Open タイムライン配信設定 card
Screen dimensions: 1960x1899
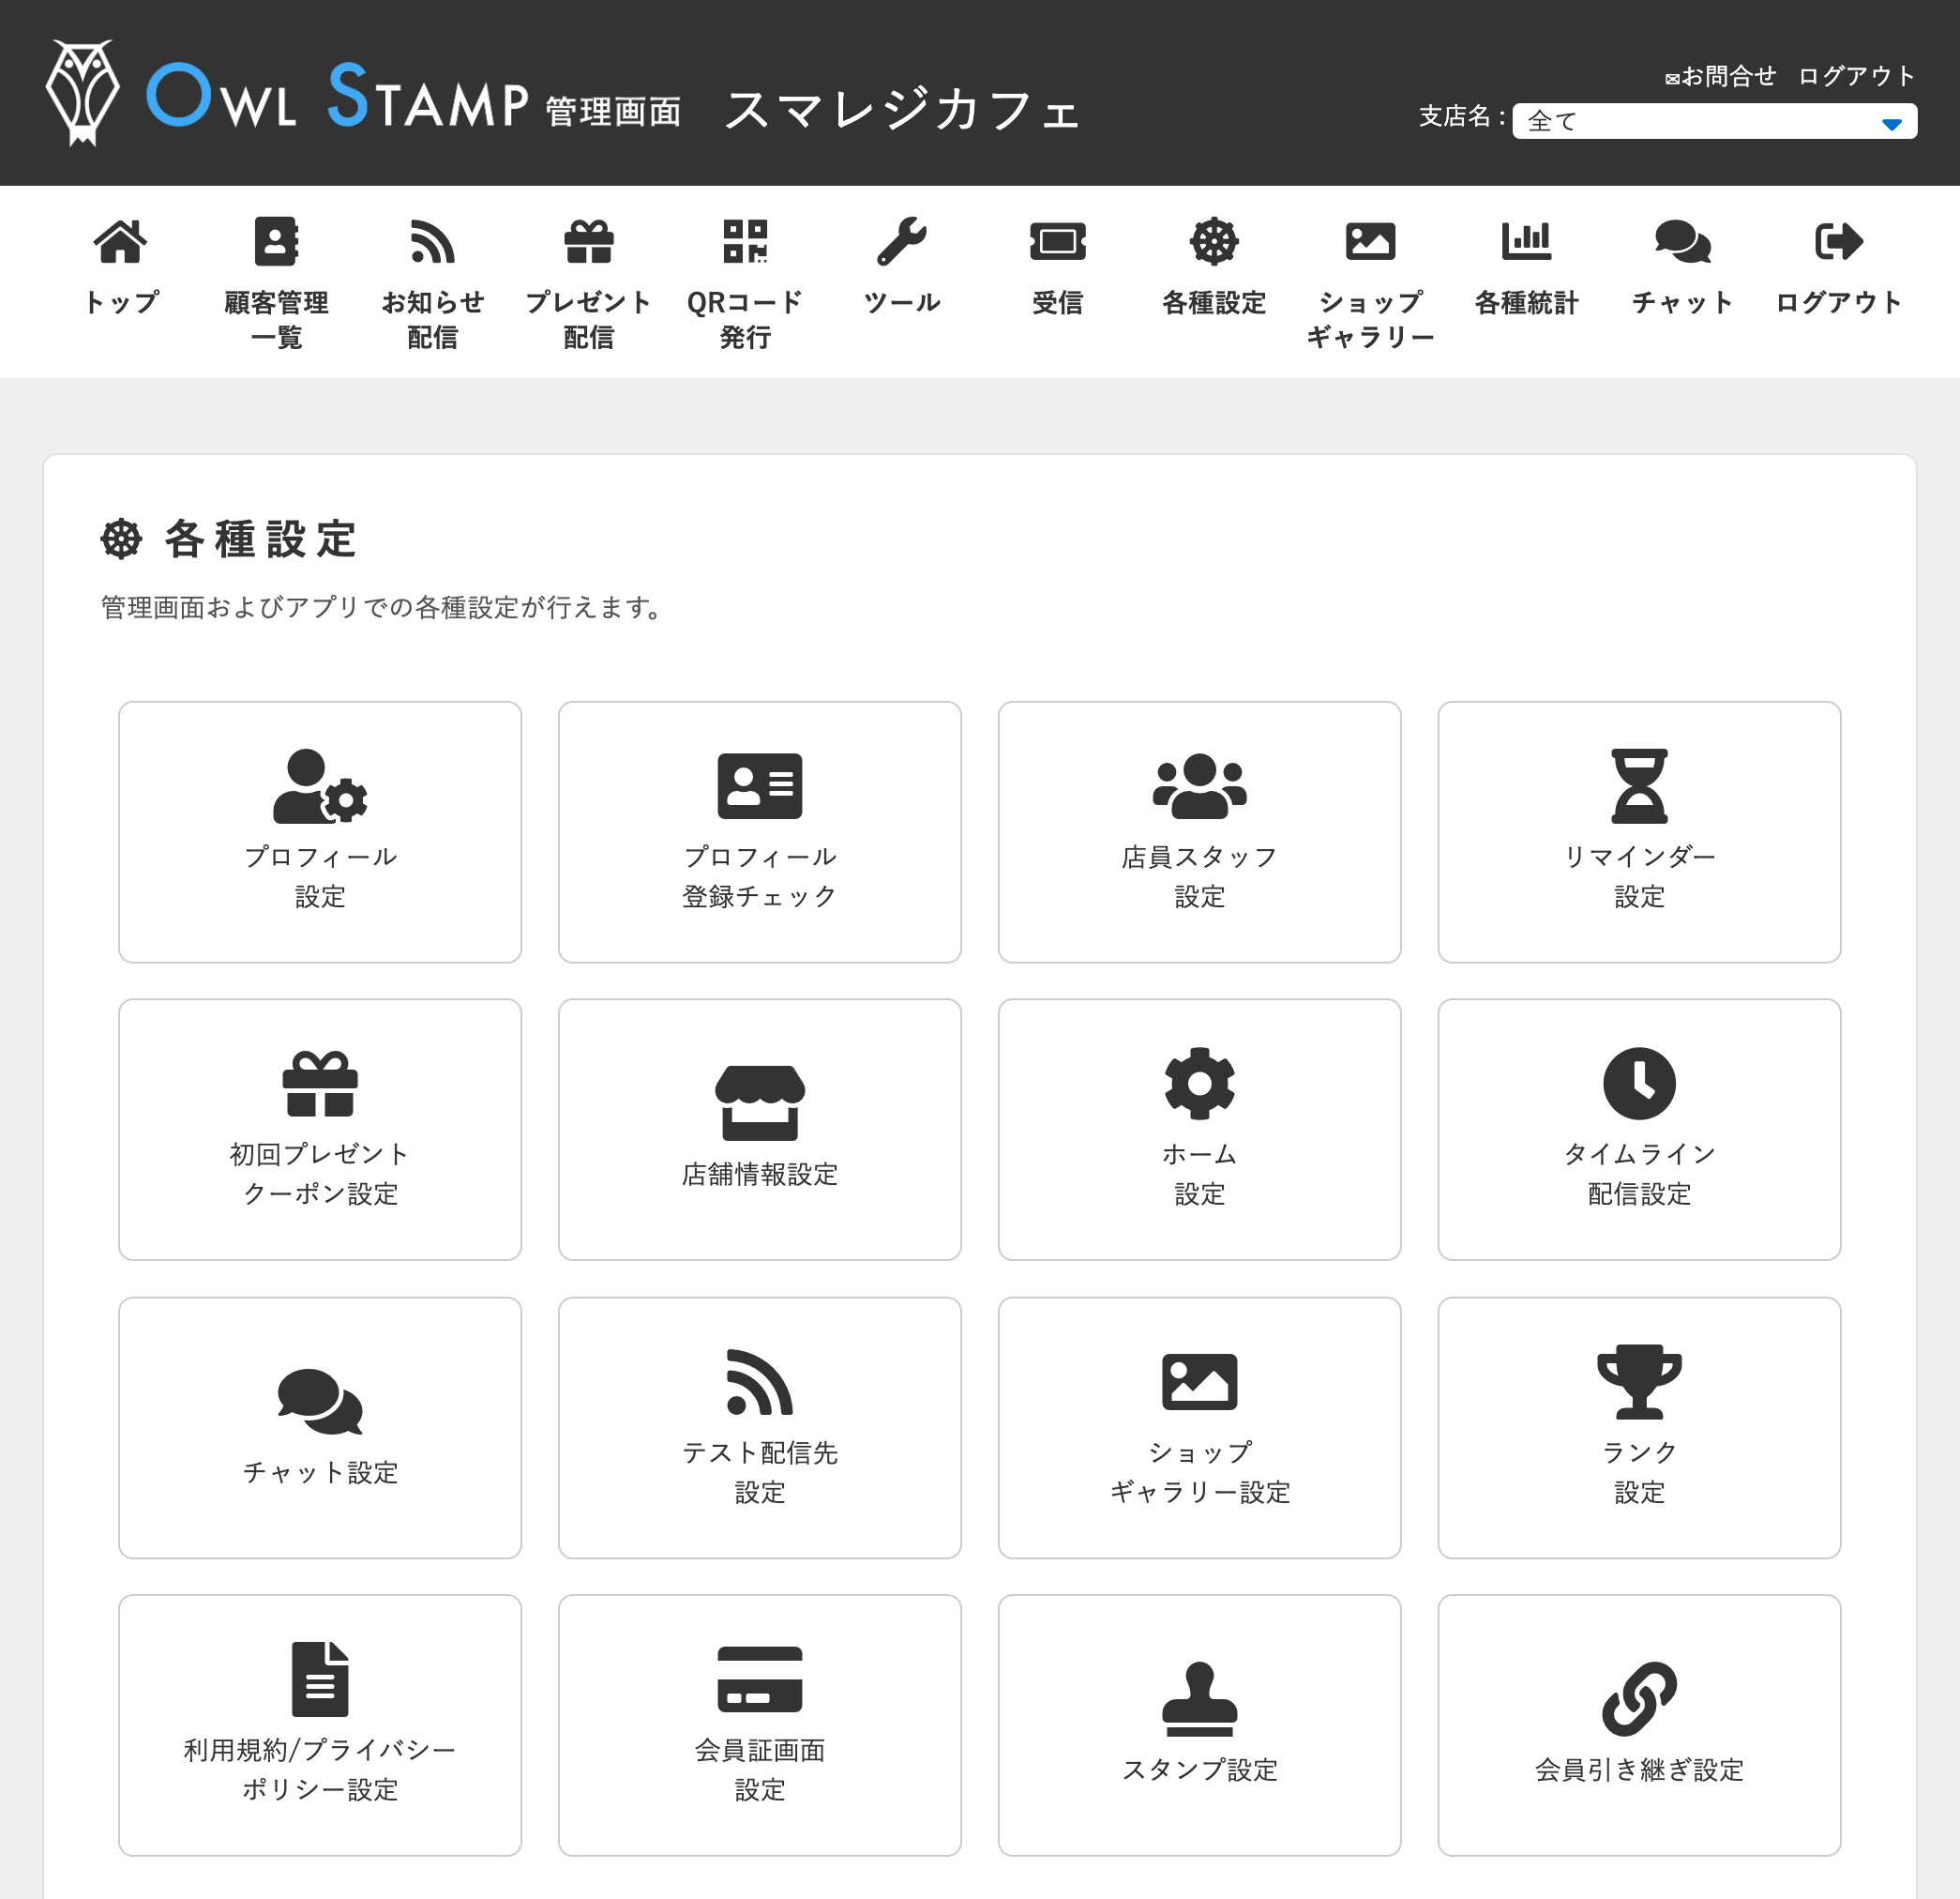(1639, 1130)
